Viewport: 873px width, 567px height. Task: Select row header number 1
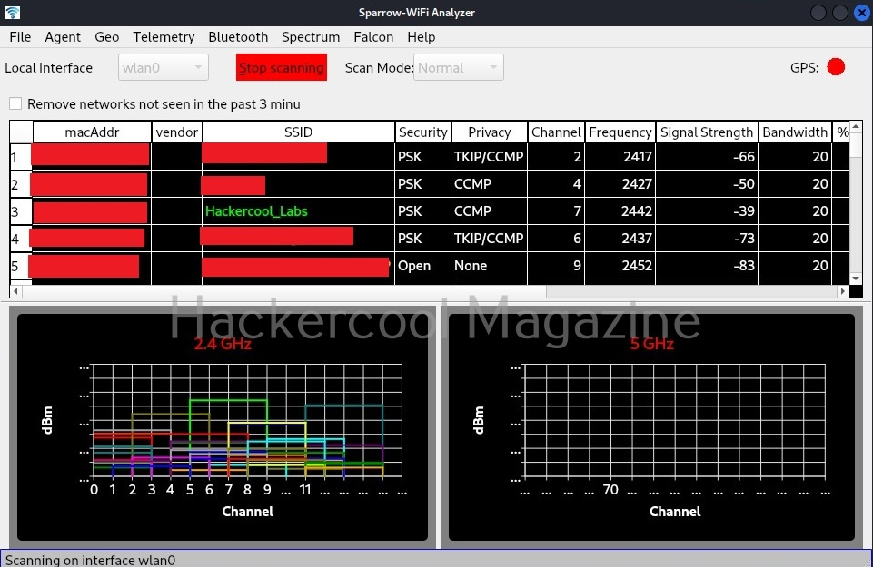point(21,157)
